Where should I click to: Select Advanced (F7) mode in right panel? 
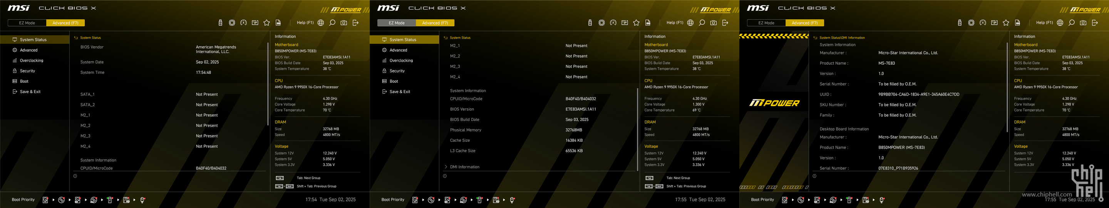point(805,23)
